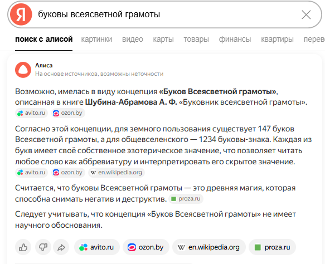Open en.wikipedia.org chip under the 147 буков paragraph
This screenshot has width=325, height=264.
click(x=117, y=173)
